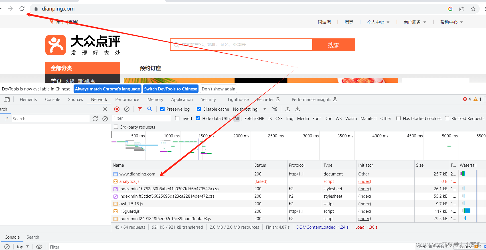Filter requests by Img type
This screenshot has height=250, width=486.
click(x=290, y=118)
